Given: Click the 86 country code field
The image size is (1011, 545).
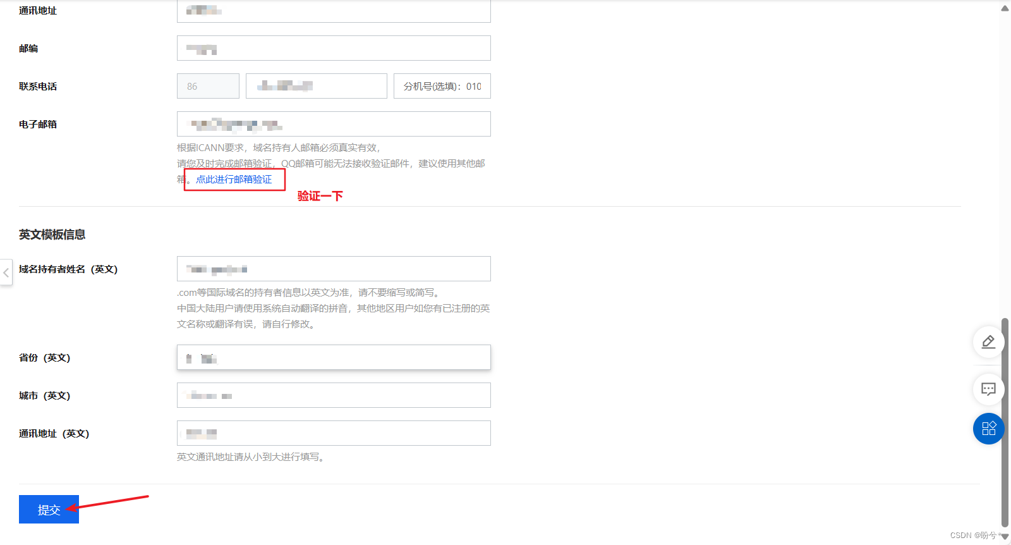Looking at the screenshot, I should [208, 86].
